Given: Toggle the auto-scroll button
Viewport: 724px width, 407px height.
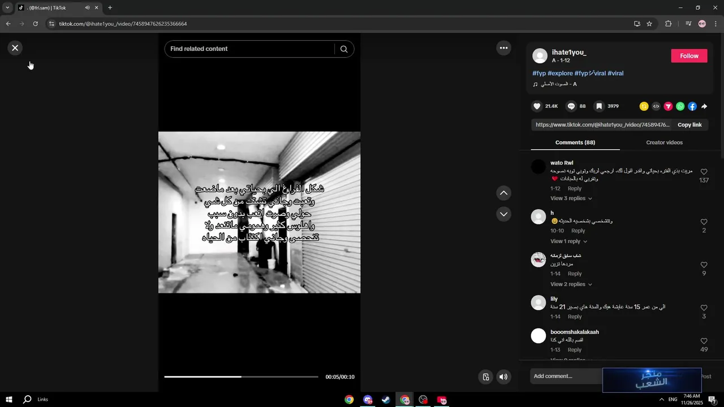Looking at the screenshot, I should click(x=485, y=377).
